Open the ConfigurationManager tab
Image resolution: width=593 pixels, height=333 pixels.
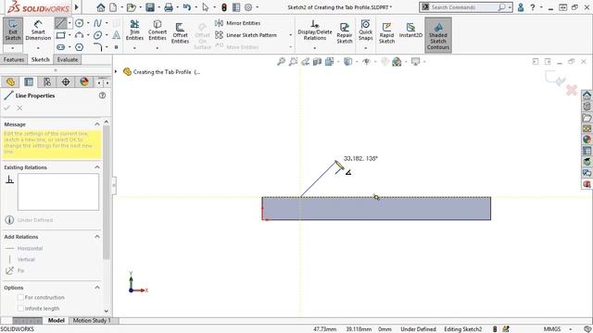click(47, 82)
